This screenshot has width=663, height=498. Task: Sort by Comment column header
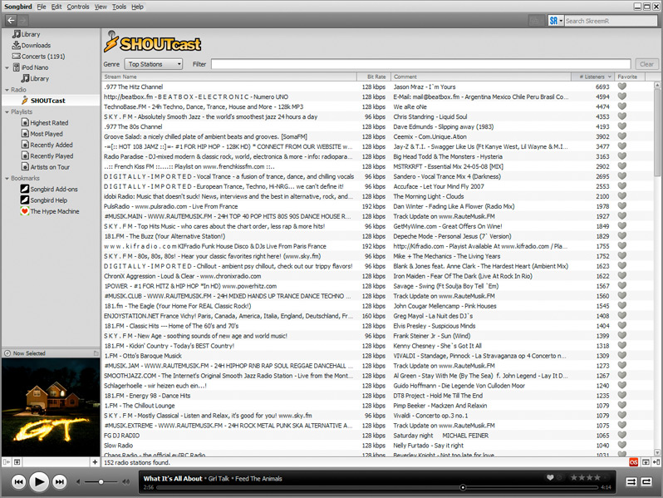point(481,76)
